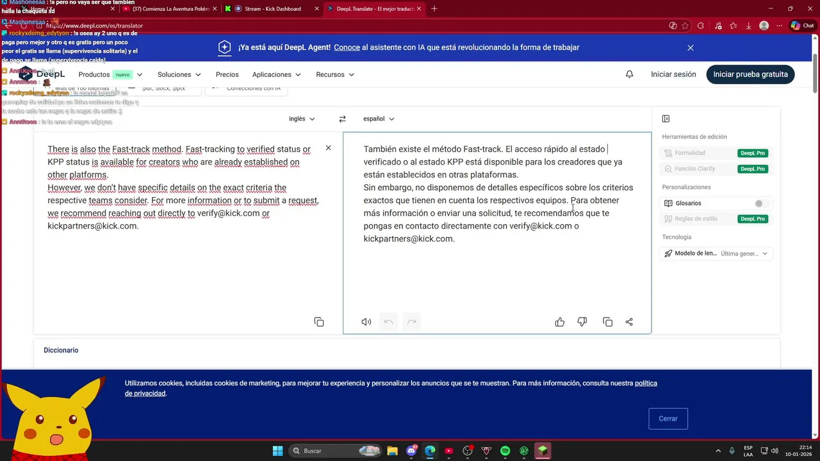Open the target language español dropdown
Viewport: 820px width, 461px height.
click(379, 119)
